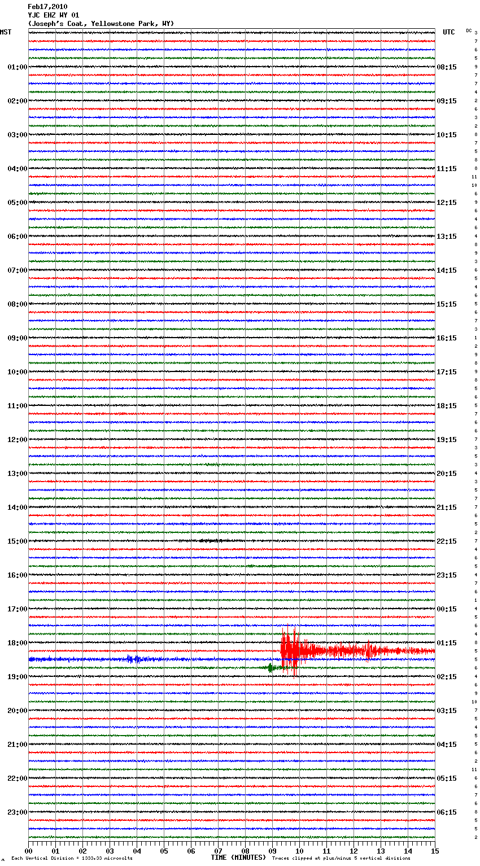
Task: Click the TIME (MINUTES) axis title
Action: click(238, 858)
